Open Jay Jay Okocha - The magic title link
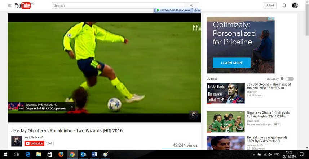Image resolution: width=309 pixels, height=159 pixels. (269, 86)
